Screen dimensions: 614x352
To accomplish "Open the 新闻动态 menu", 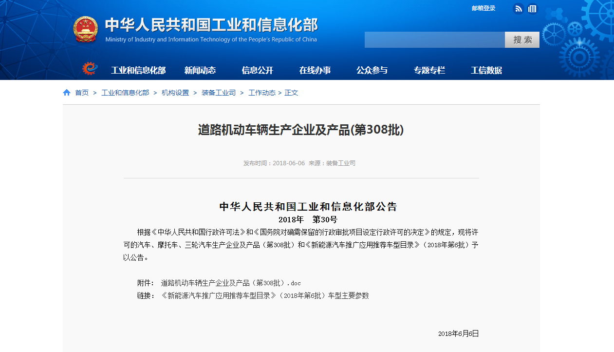I will coord(200,70).
